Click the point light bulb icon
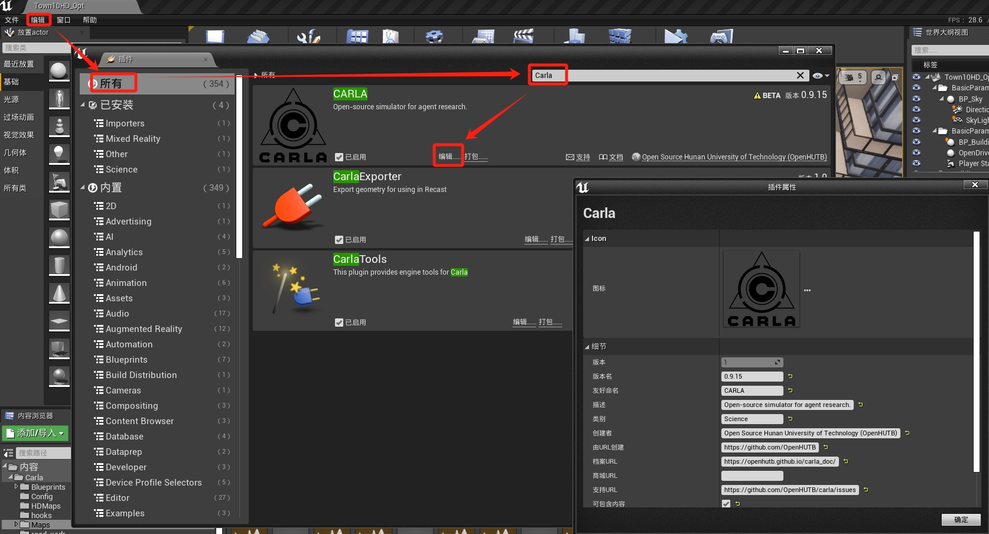This screenshot has height=534, width=989. [59, 154]
